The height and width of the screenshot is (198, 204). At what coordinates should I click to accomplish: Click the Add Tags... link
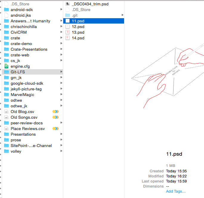point(176,191)
